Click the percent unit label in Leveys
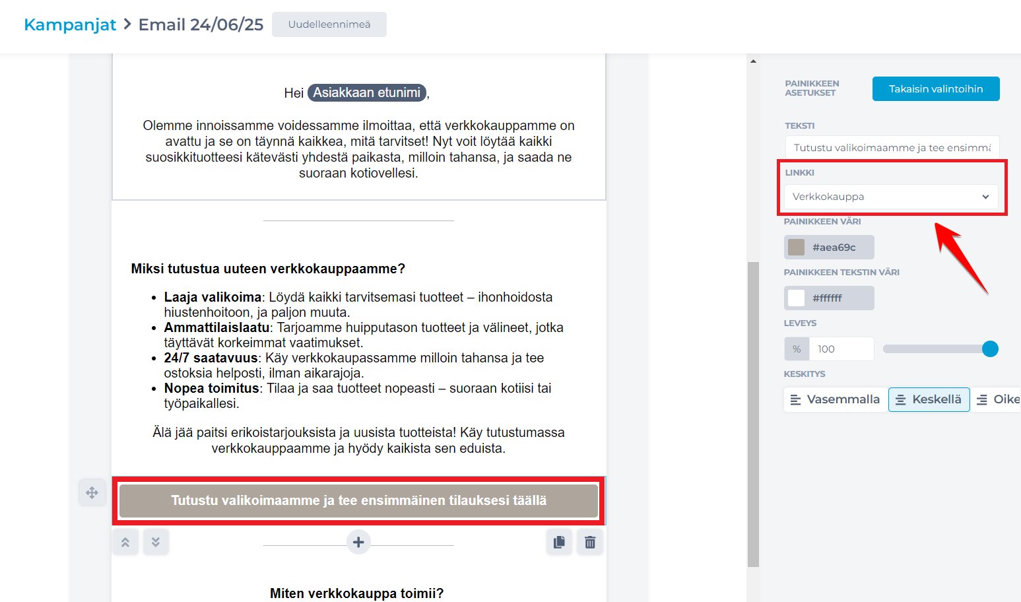The image size is (1021, 602). (797, 349)
